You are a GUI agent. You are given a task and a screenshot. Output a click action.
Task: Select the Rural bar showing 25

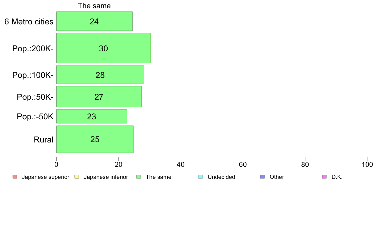coord(95,139)
